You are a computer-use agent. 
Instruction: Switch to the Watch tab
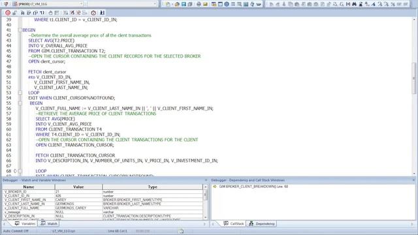click(x=49, y=224)
